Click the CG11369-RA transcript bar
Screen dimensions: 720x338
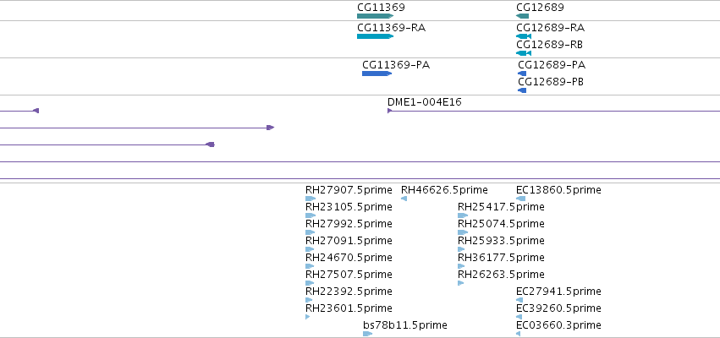coord(375,36)
